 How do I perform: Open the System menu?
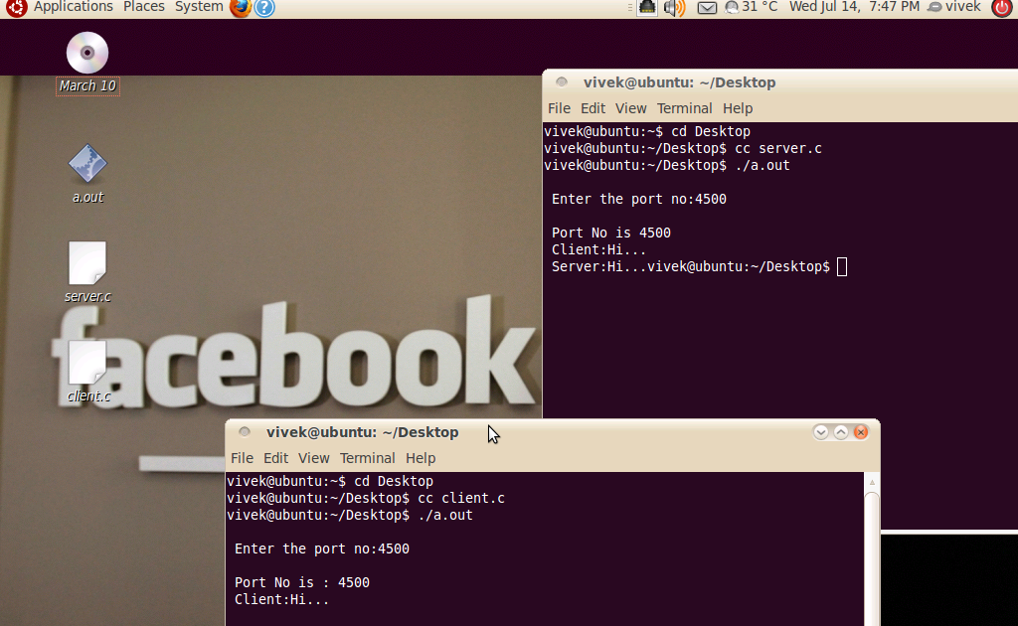(199, 7)
